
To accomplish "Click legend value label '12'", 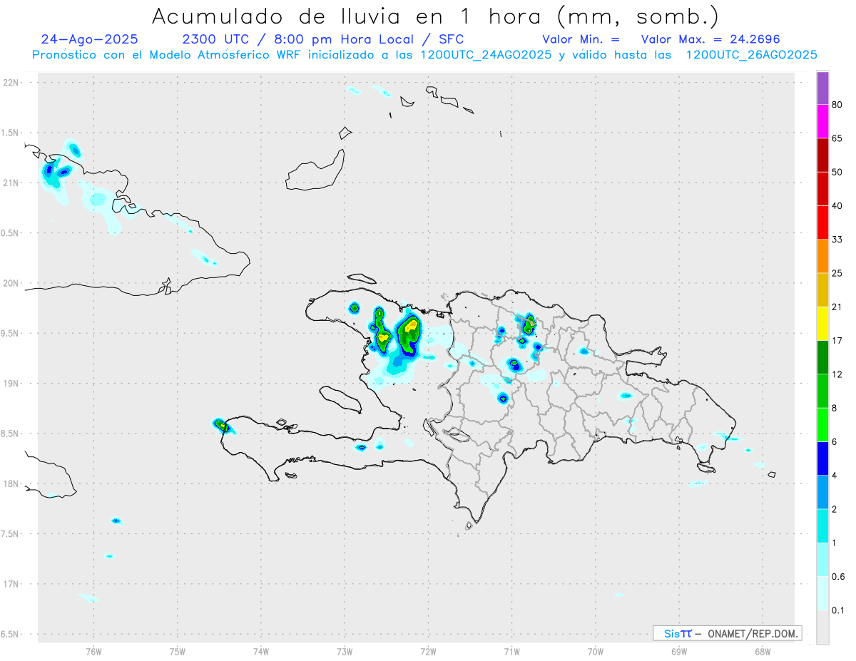I will 837,374.
